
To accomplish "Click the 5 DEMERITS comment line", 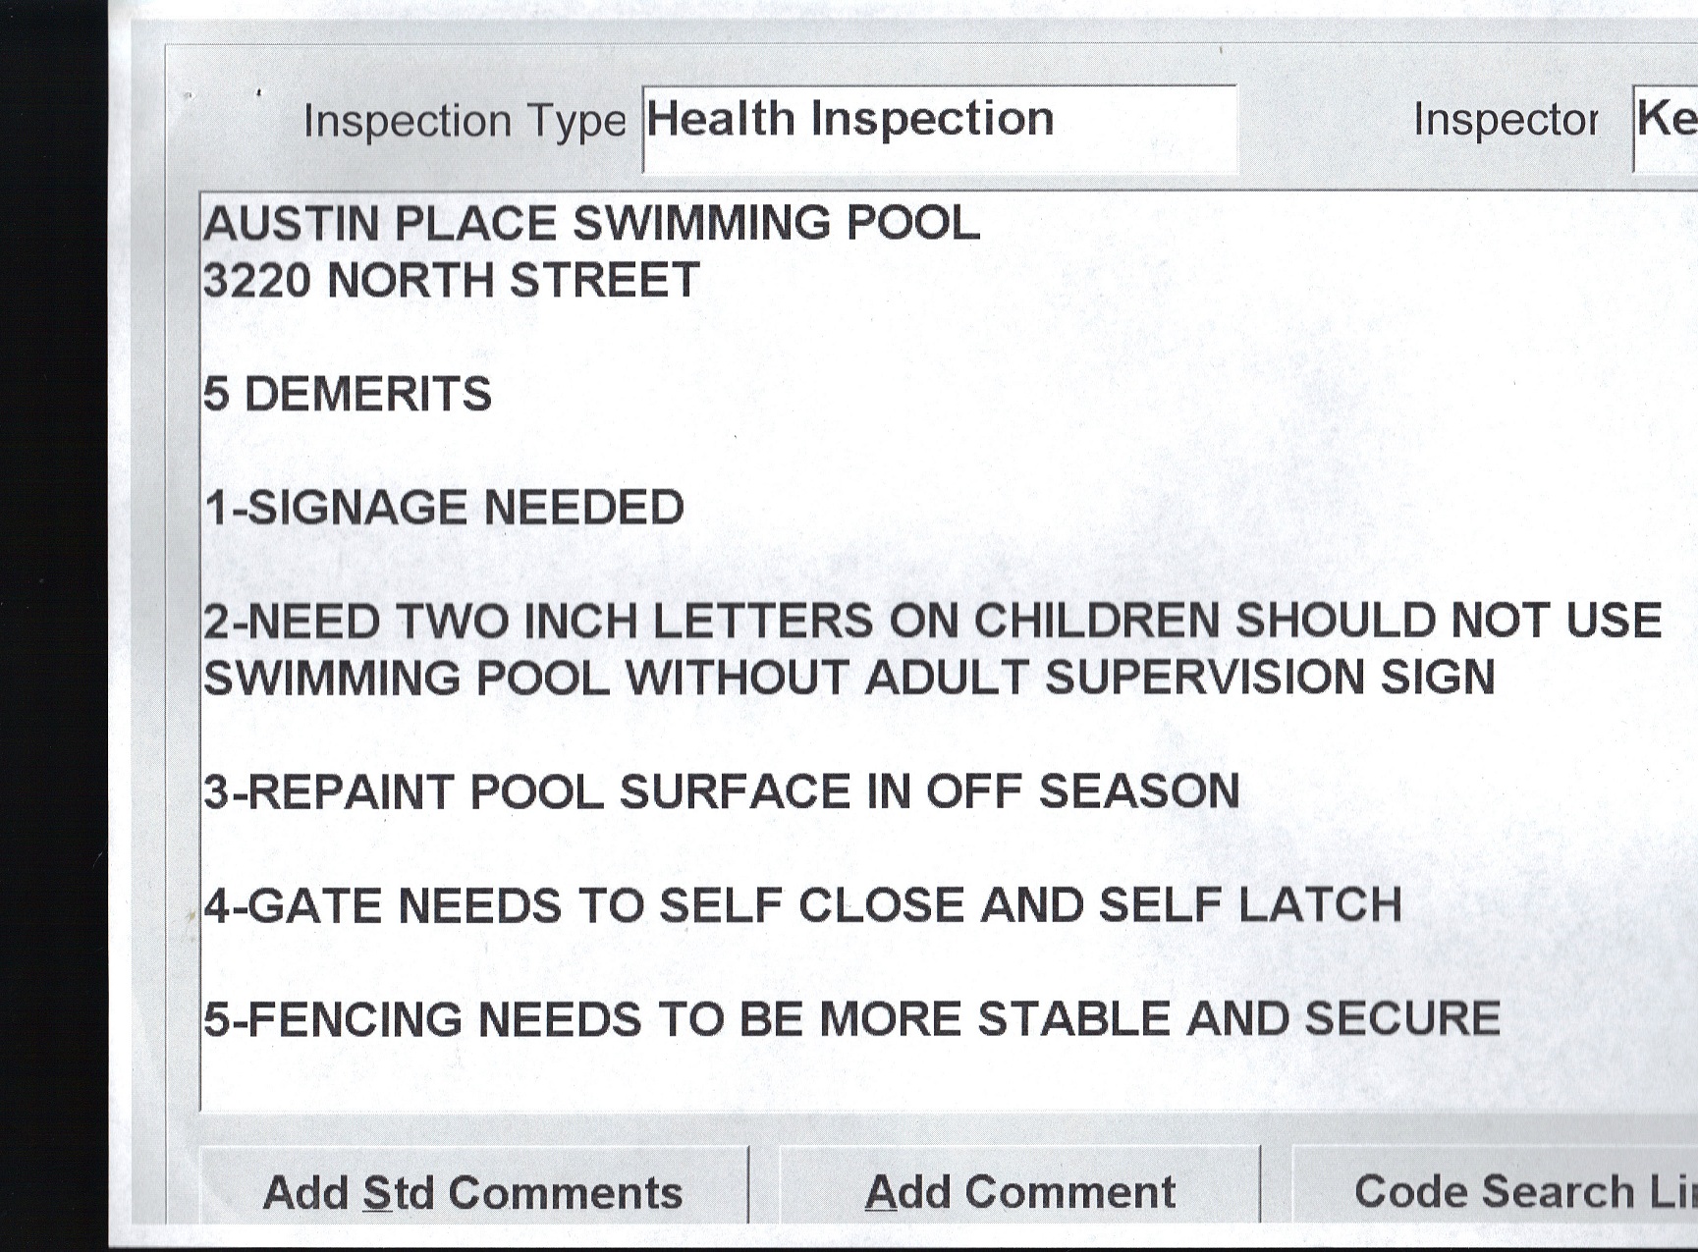I will [347, 395].
